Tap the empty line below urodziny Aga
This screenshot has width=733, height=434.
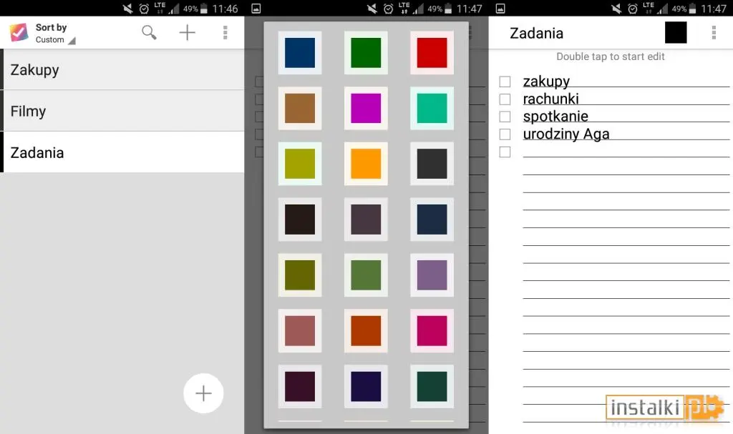(x=626, y=151)
